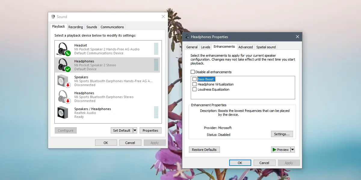Open the Spatial sound tab
This screenshot has width=361, height=180.
click(266, 47)
